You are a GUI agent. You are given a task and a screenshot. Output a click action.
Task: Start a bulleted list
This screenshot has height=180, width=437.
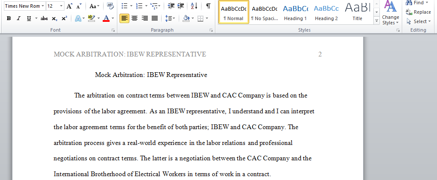[125, 6]
